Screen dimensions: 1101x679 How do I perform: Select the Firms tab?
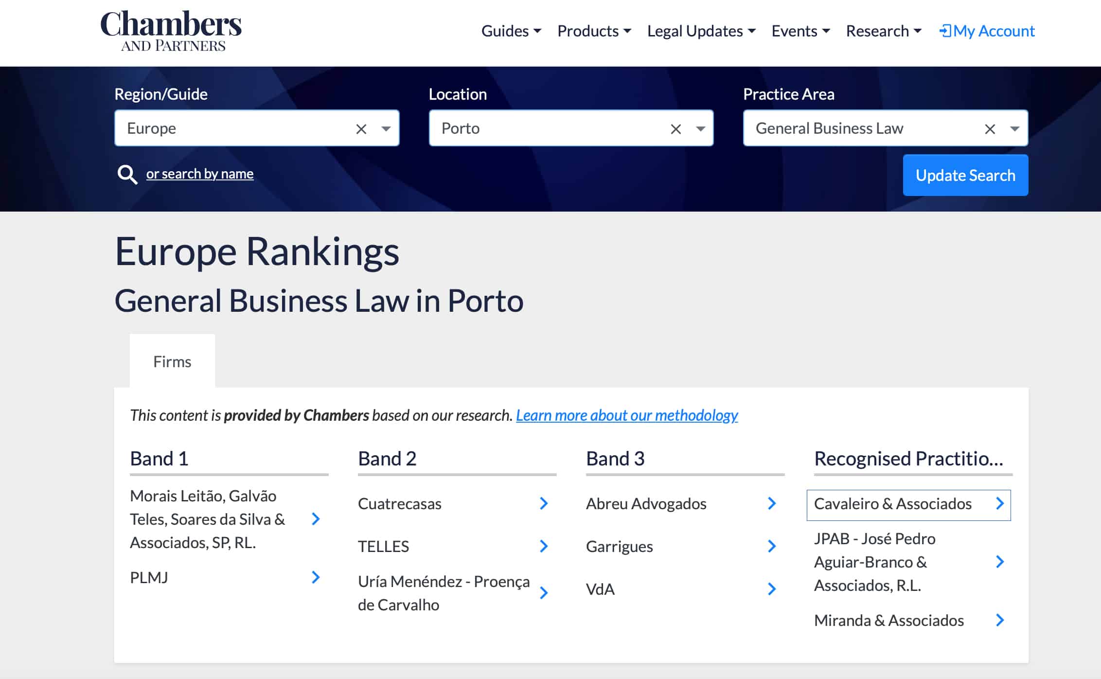point(172,361)
